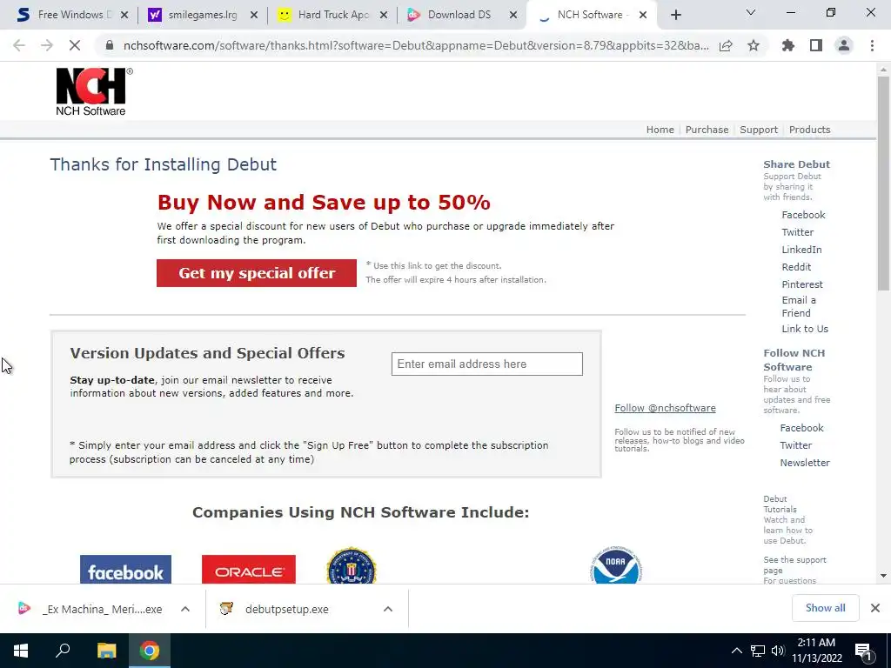Share Debut on Twitter
The image size is (891, 668).
click(797, 232)
